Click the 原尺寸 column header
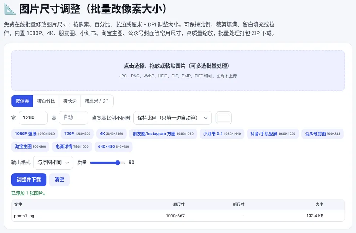 coord(179,204)
